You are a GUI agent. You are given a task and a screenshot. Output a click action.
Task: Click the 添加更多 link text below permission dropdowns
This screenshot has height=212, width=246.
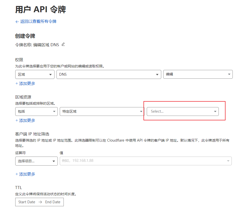[x=27, y=84]
